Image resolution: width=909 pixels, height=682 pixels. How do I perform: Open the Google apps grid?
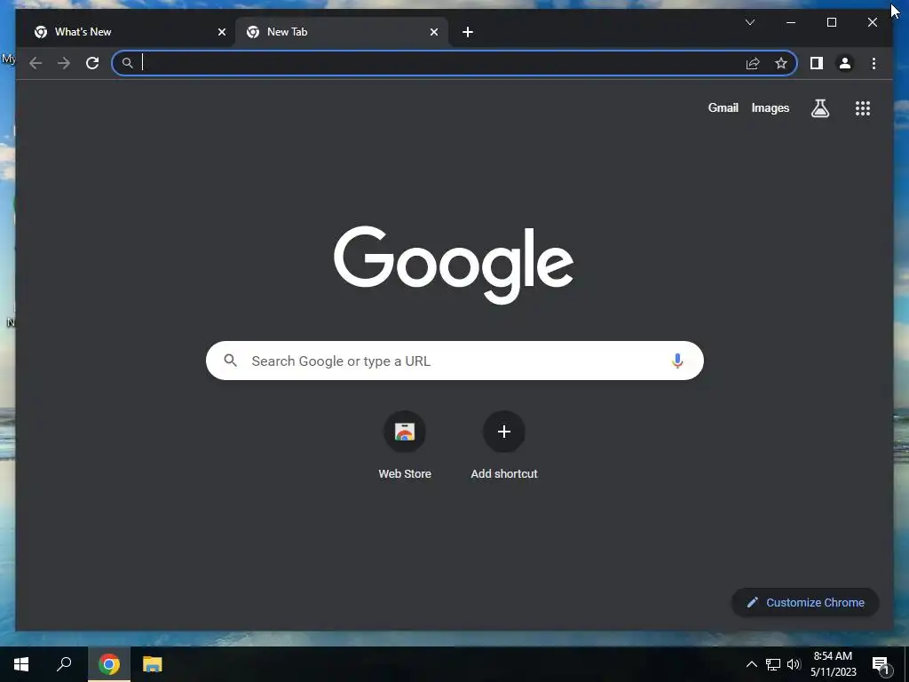coord(863,107)
